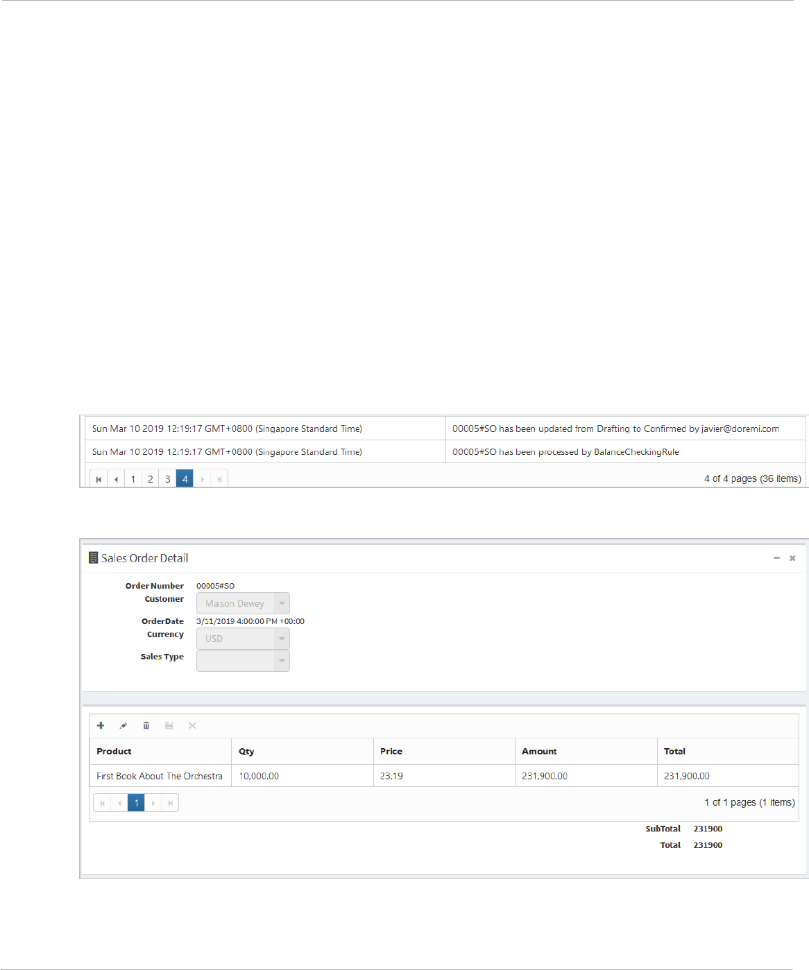Screen dimensions: 809x970
Task: Click the timestamp of the Drafting to Confirmed entry
Action: (x=227, y=429)
